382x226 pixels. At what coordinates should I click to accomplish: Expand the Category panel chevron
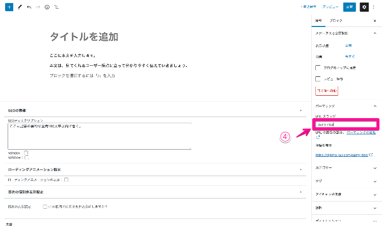pyautogui.click(x=375, y=168)
